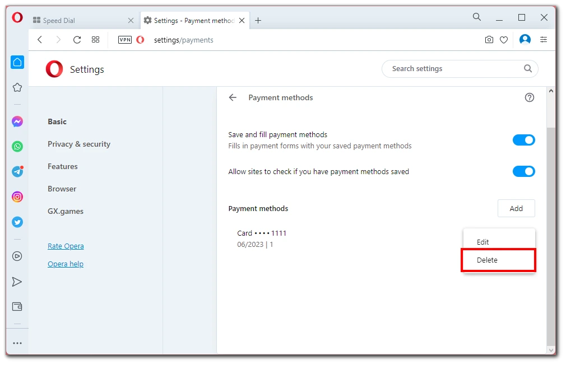This screenshot has width=566, height=365.
Task: Click the back arrow beside Payment methods
Action: coord(233,97)
